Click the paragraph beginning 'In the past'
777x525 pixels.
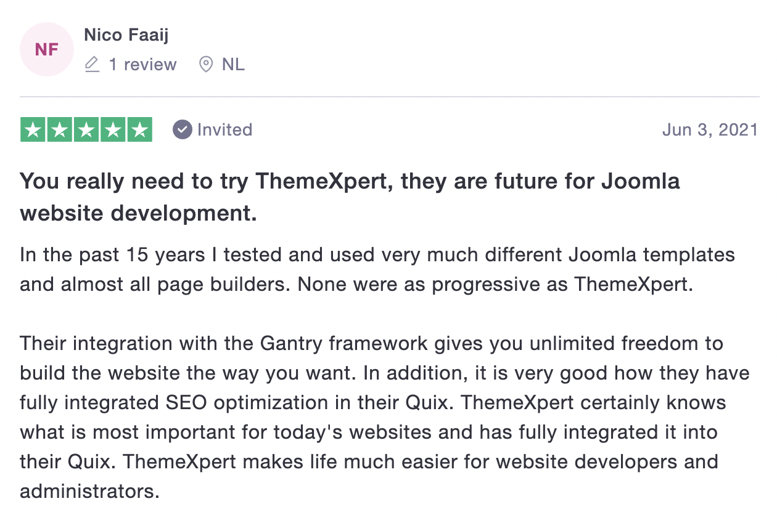[x=377, y=269]
